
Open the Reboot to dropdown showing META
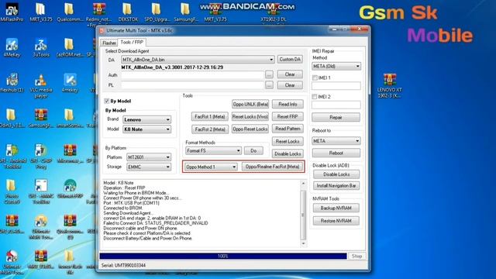(336, 141)
